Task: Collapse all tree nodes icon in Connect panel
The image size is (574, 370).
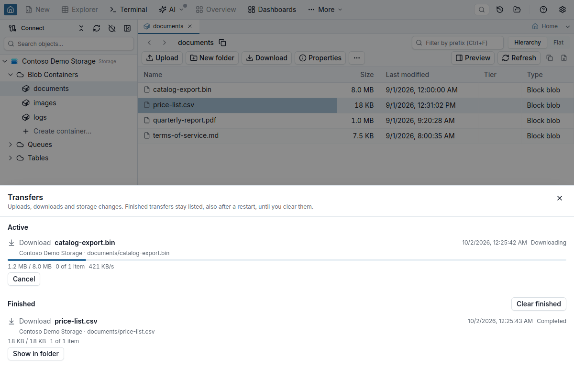Action: [81, 28]
